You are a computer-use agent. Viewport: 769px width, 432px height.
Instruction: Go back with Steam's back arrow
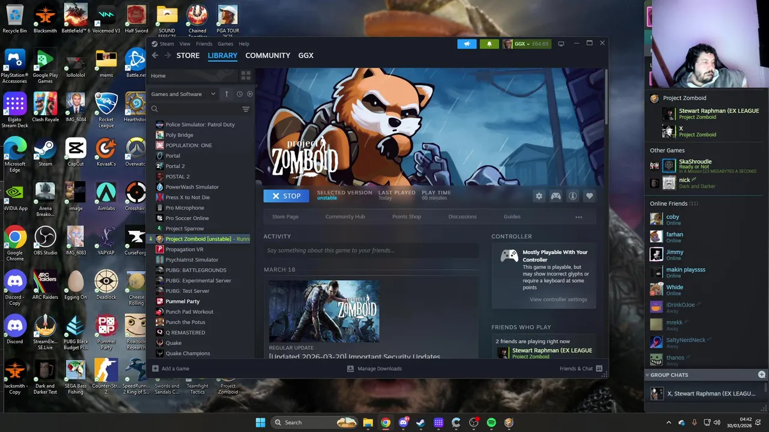click(155, 55)
